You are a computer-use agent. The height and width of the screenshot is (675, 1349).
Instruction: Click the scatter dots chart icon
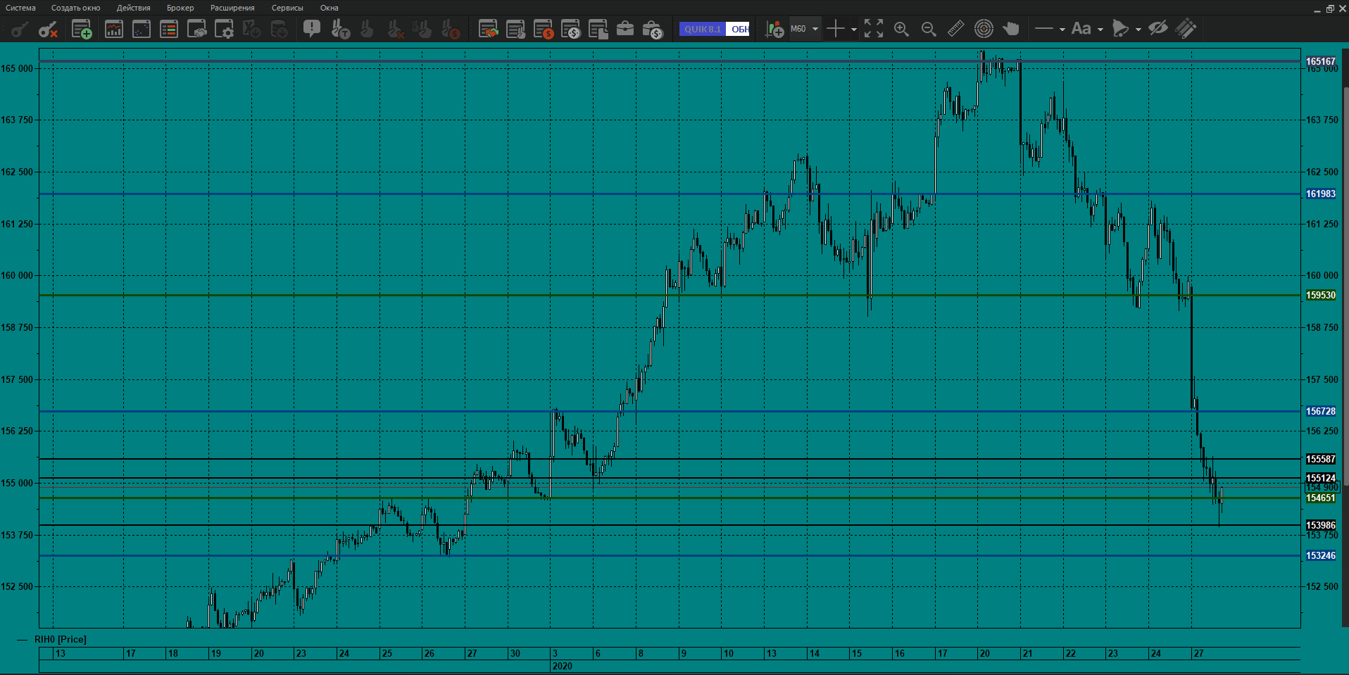click(142, 29)
